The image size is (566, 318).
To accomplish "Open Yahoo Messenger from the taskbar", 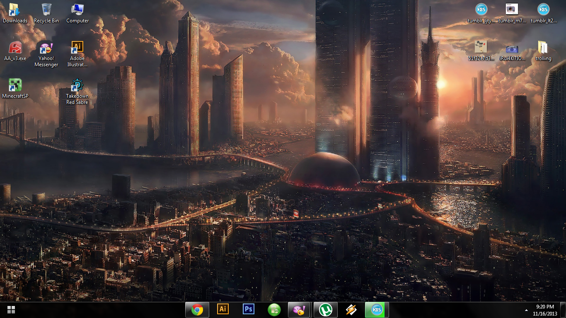I will (x=300, y=309).
